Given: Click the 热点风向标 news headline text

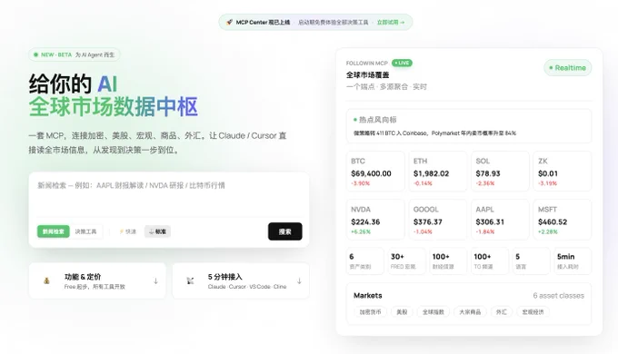Looking at the screenshot, I should 434,133.
